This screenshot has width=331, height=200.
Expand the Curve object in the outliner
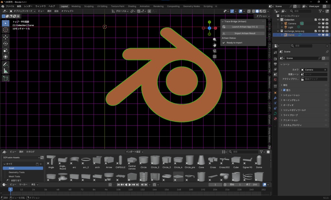click(x=282, y=35)
